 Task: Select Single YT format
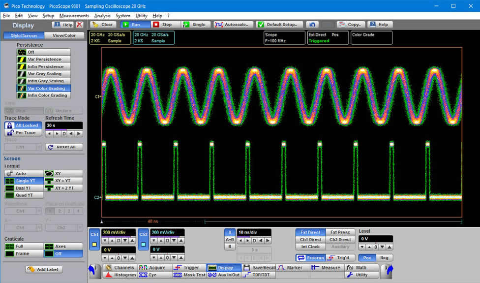24,181
